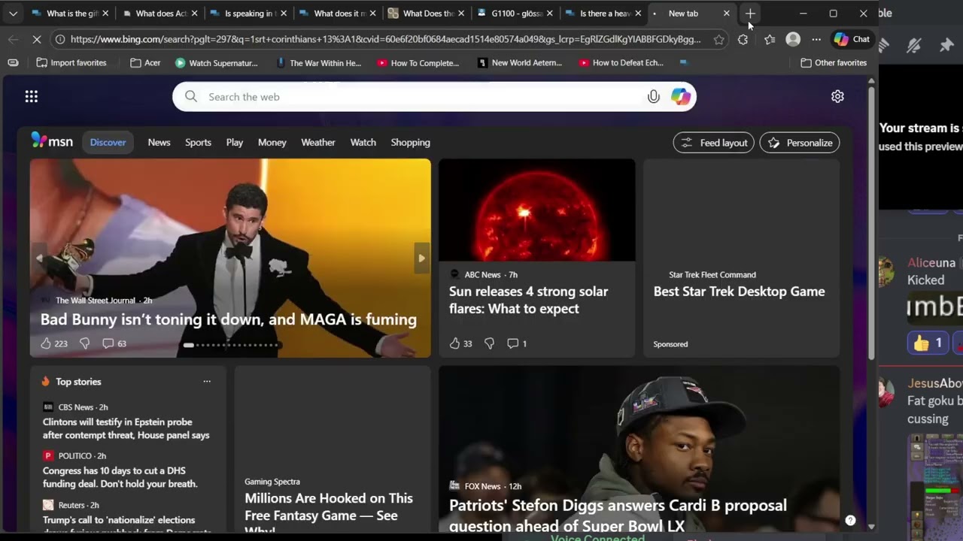
Task: Open Clintons testify Epstein probe story
Action: click(126, 428)
